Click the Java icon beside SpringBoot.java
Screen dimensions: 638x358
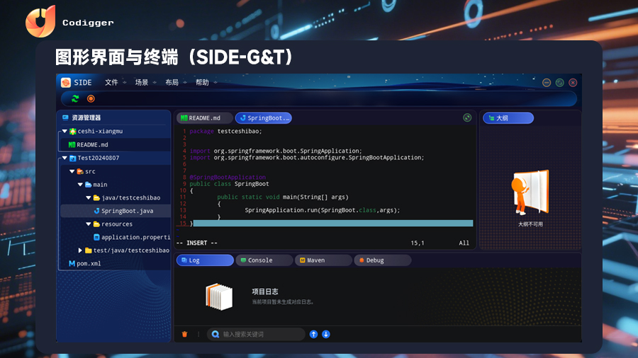click(96, 211)
